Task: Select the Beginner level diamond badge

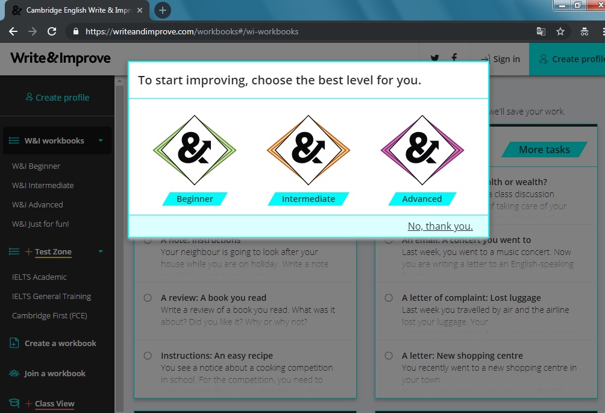Action: pyautogui.click(x=194, y=151)
